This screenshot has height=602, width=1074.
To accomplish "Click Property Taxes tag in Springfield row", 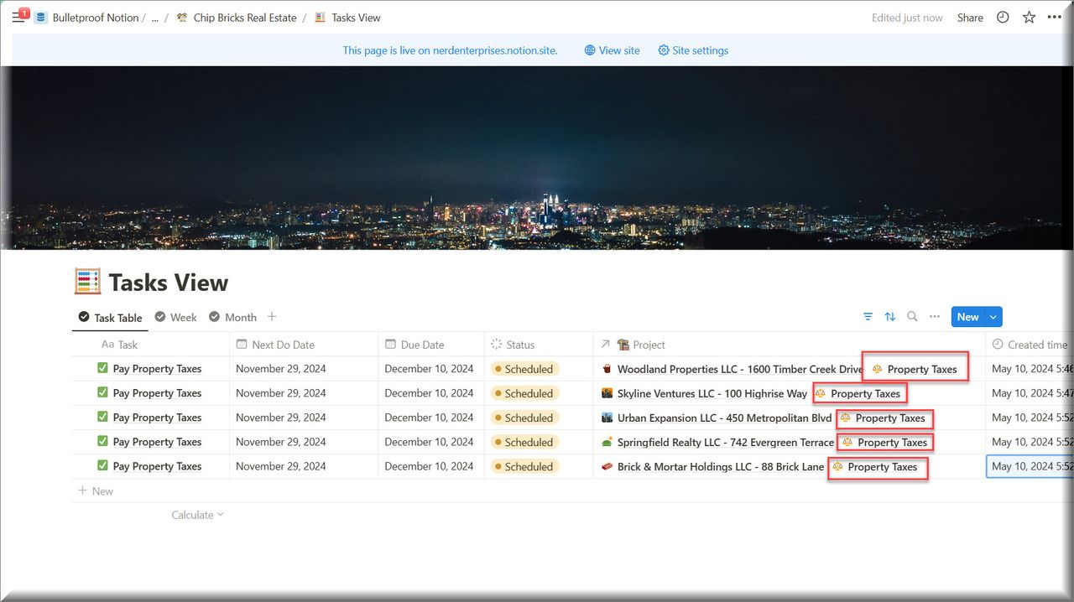I will [884, 442].
